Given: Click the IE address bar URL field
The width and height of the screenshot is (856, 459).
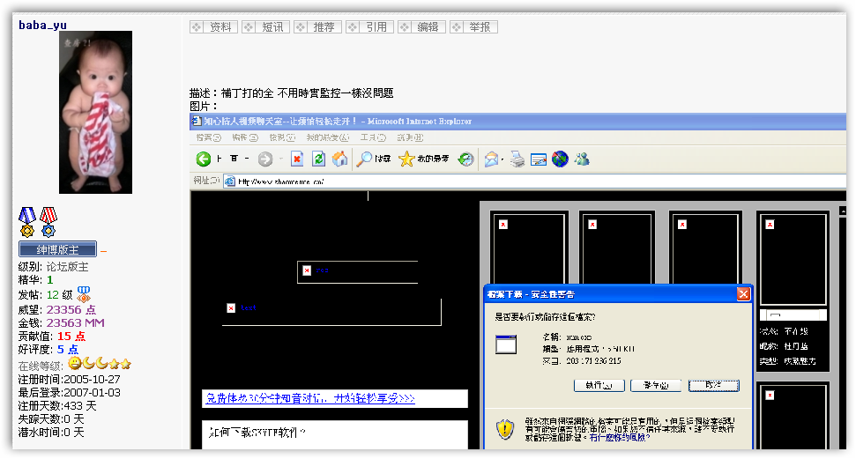Looking at the screenshot, I should (529, 181).
